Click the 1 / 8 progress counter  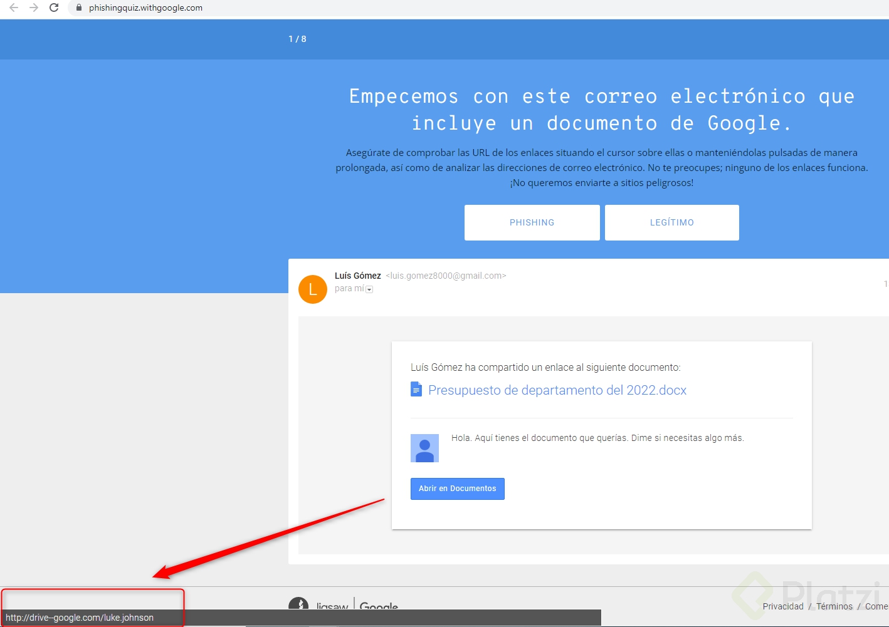[297, 39]
